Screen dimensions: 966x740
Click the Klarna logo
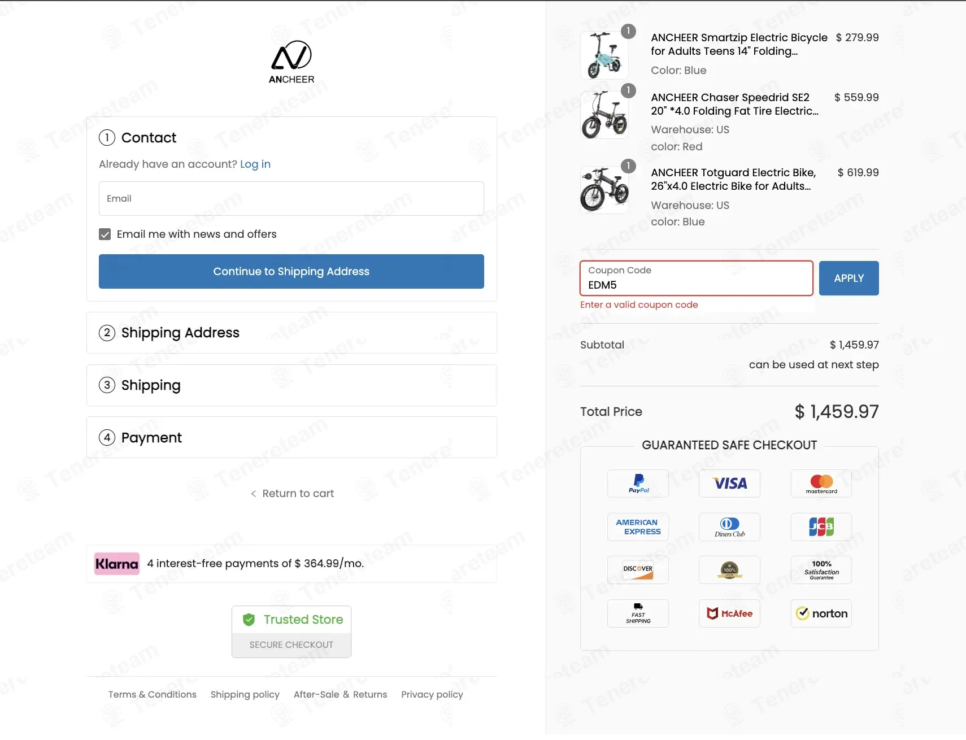[117, 564]
